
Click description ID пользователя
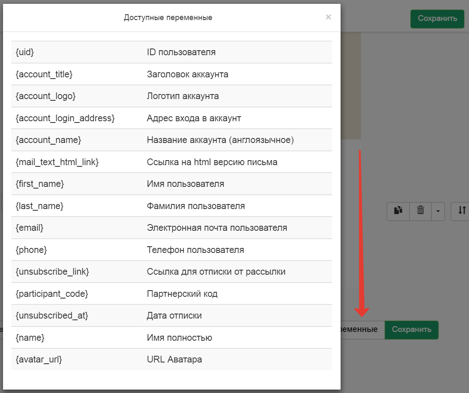pyautogui.click(x=181, y=52)
